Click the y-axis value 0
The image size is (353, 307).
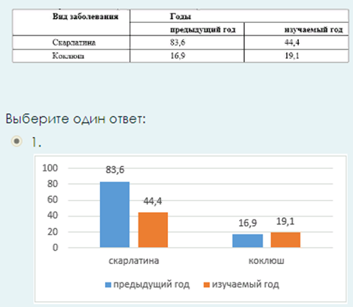(x=56, y=248)
